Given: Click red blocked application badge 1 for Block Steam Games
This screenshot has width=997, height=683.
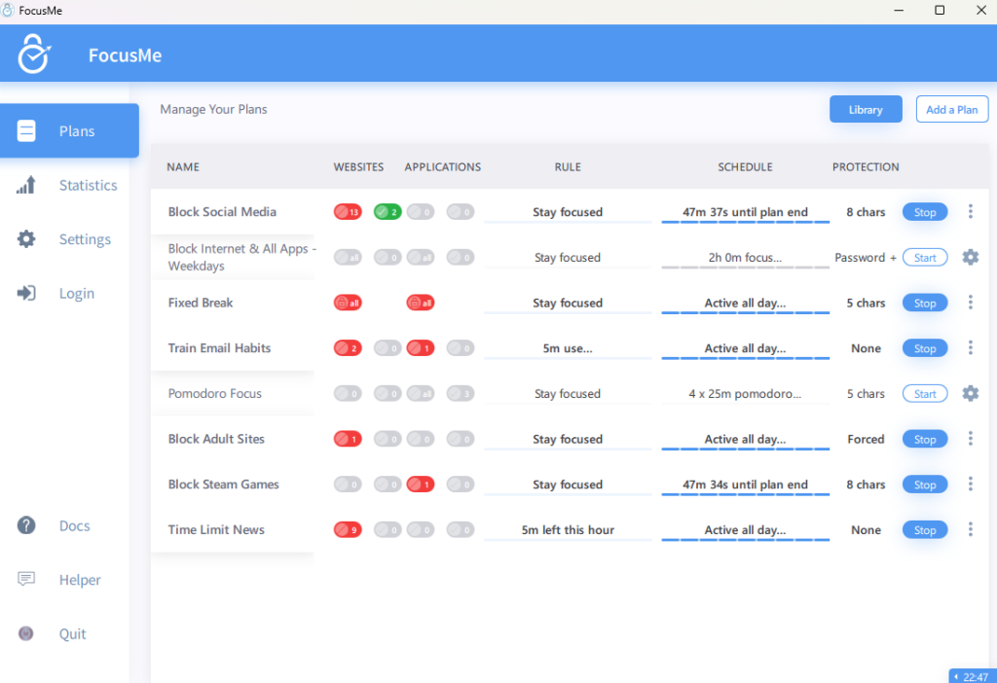Looking at the screenshot, I should click(x=421, y=485).
